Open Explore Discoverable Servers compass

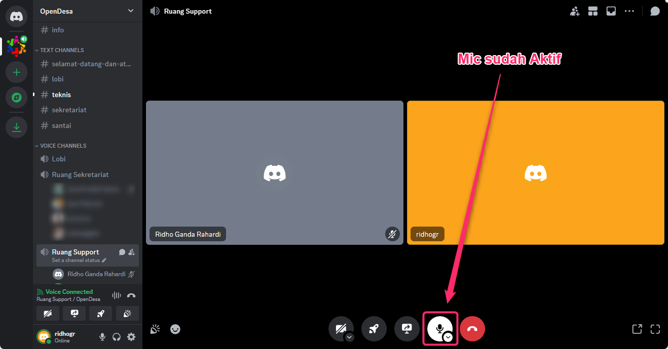tap(17, 98)
